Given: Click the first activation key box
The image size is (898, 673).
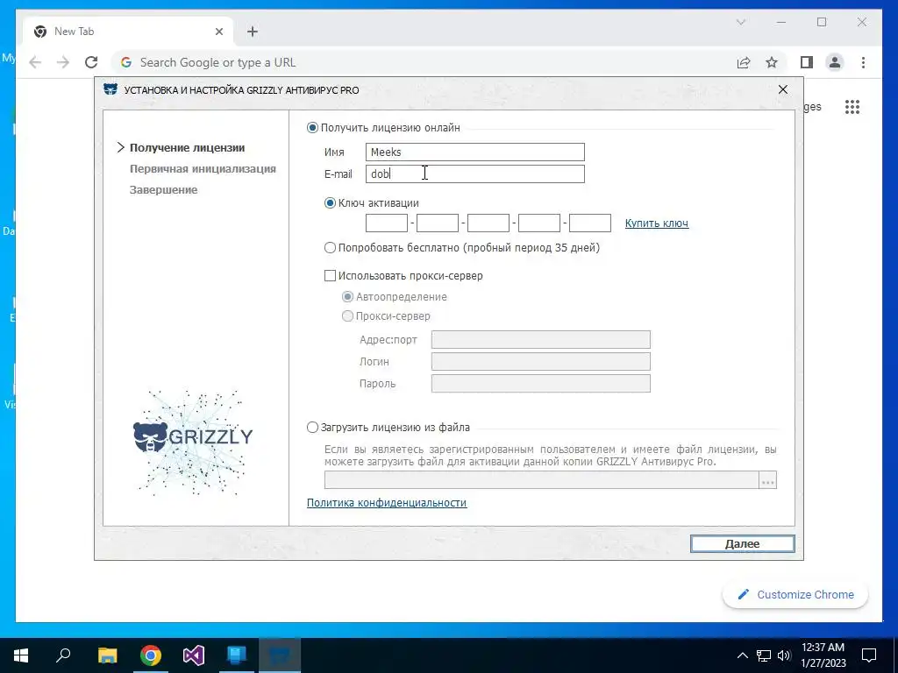Looking at the screenshot, I should click(x=387, y=223).
